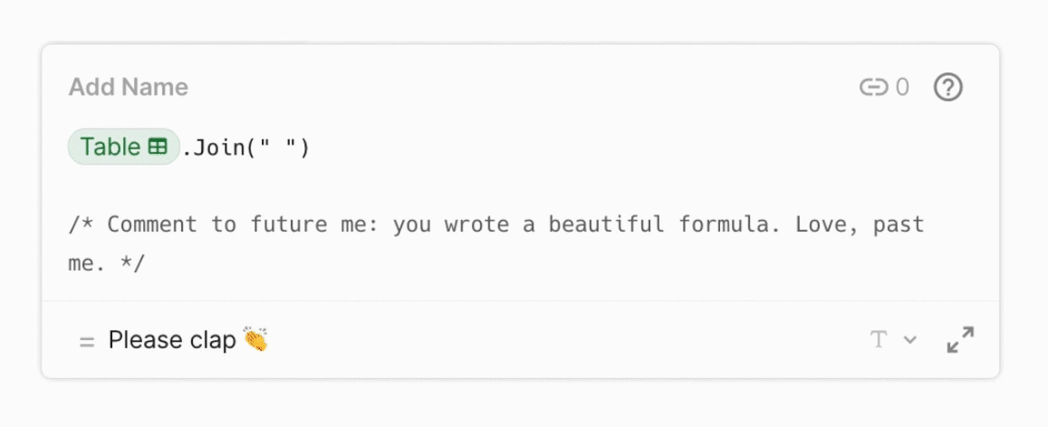Click the word beautiful in the comment
This screenshot has height=427, width=1048.
click(x=606, y=224)
